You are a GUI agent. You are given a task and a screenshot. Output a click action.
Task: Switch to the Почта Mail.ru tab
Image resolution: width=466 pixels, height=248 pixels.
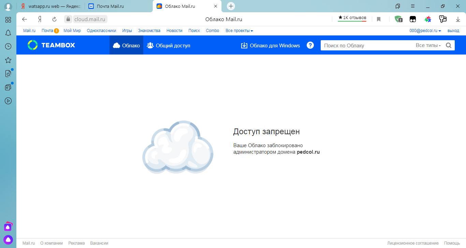(x=110, y=6)
